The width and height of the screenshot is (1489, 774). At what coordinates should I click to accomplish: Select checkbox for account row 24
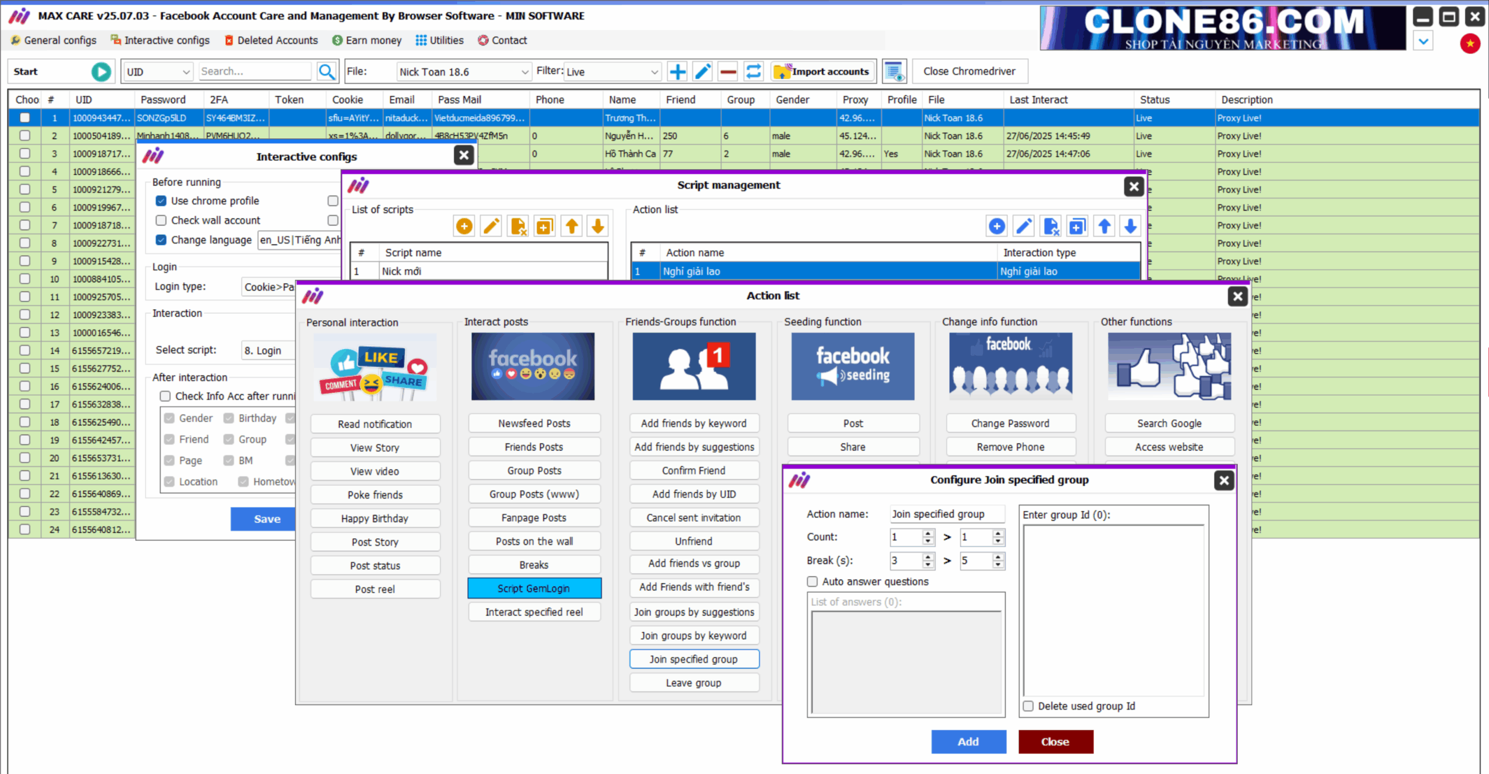pos(24,529)
